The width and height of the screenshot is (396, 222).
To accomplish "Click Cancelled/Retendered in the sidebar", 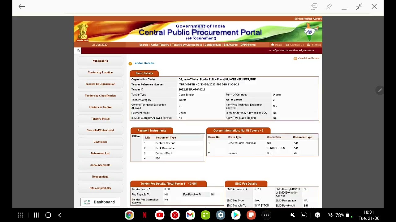I will (x=100, y=130).
